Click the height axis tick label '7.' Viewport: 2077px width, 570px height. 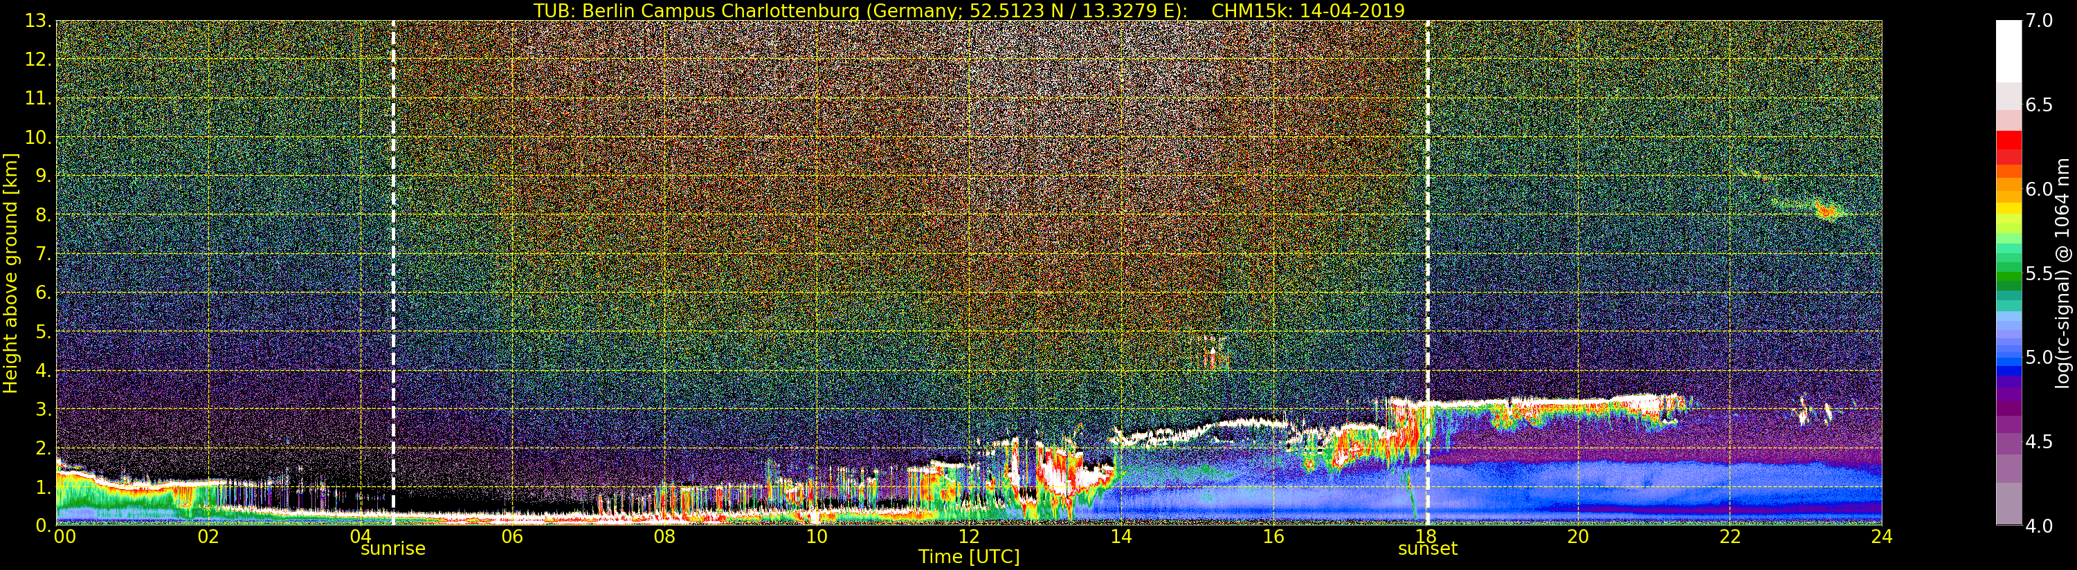click(43, 254)
